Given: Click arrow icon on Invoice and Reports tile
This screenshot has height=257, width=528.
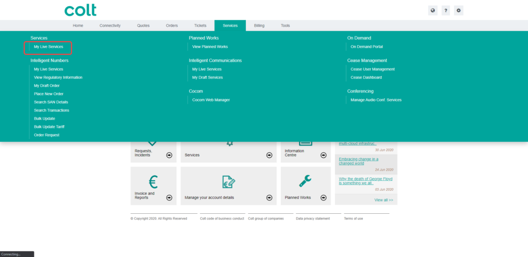Looking at the screenshot, I should point(169,197).
